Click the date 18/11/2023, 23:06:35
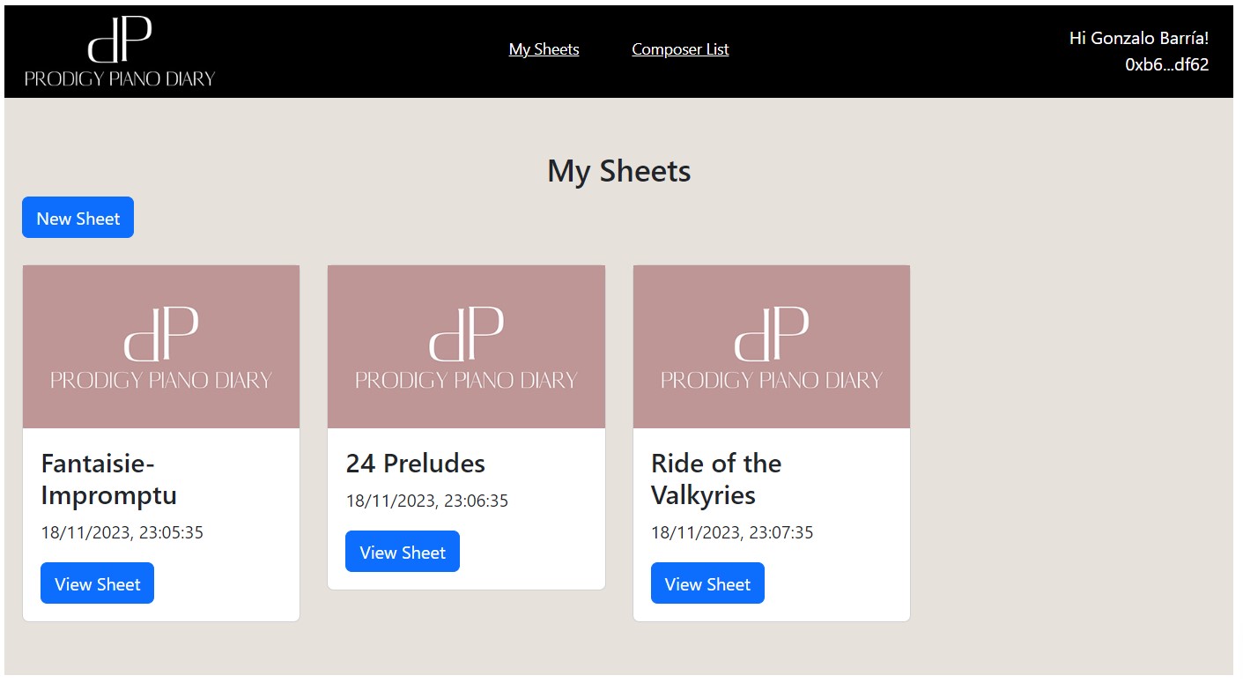Viewport: 1243px width, 683px height. tap(427, 501)
